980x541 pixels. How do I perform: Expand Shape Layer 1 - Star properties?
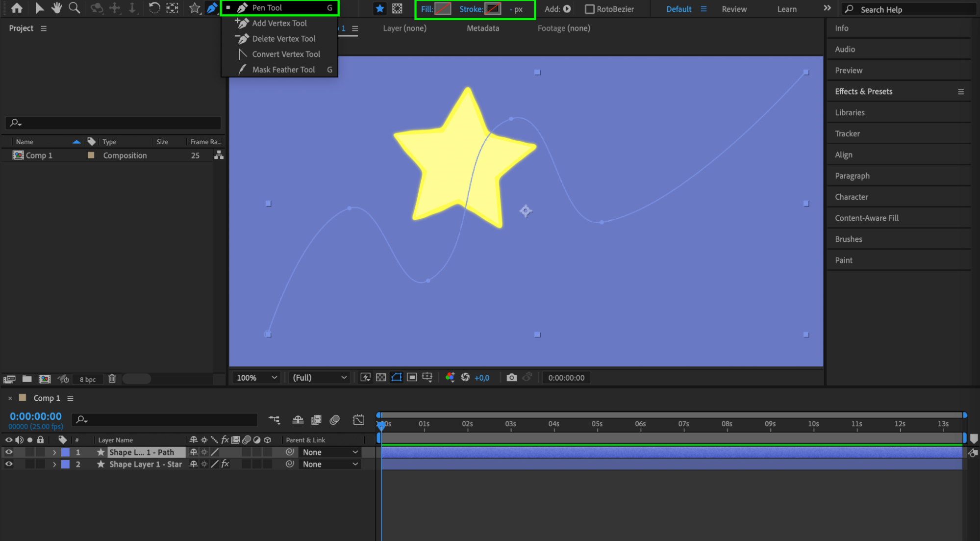click(54, 464)
